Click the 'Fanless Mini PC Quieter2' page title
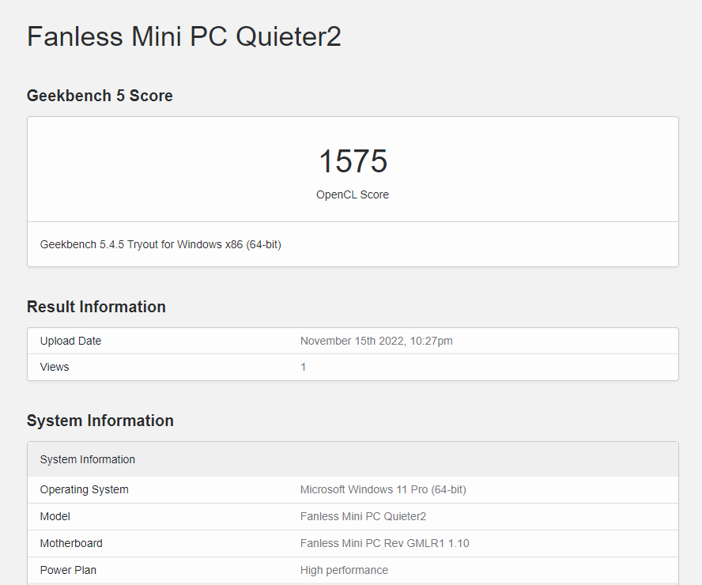 click(184, 36)
